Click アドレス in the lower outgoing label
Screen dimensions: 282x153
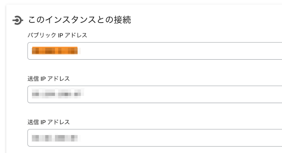coord(59,122)
